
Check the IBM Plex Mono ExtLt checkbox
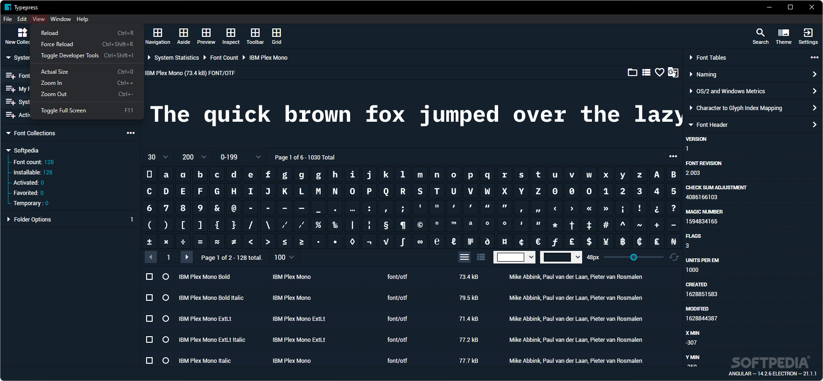pyautogui.click(x=149, y=319)
